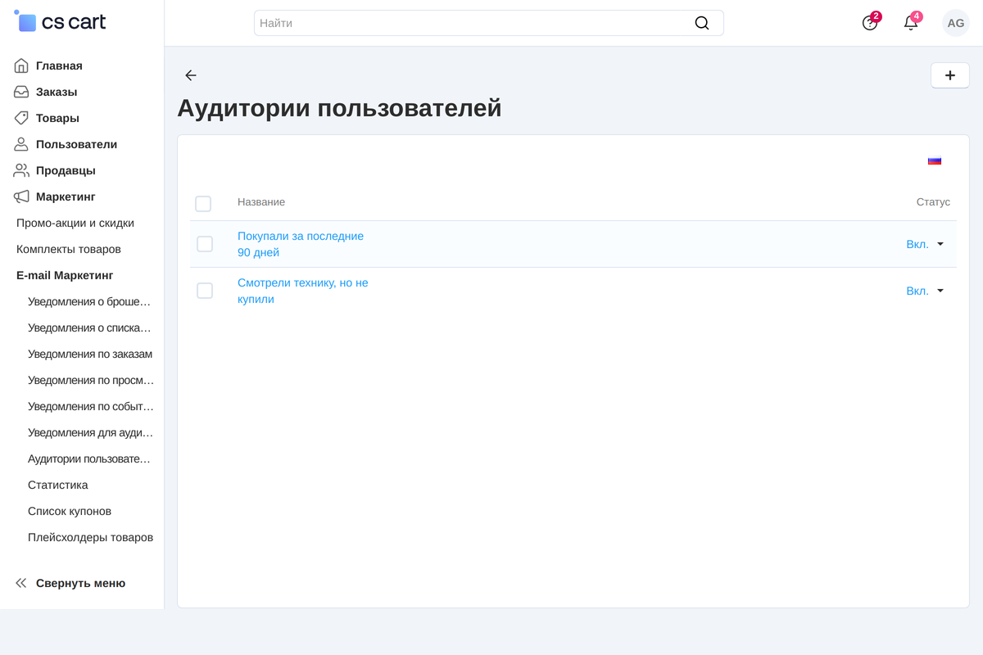This screenshot has width=983, height=655.
Task: Open Комплекты товаров
Action: coord(69,249)
